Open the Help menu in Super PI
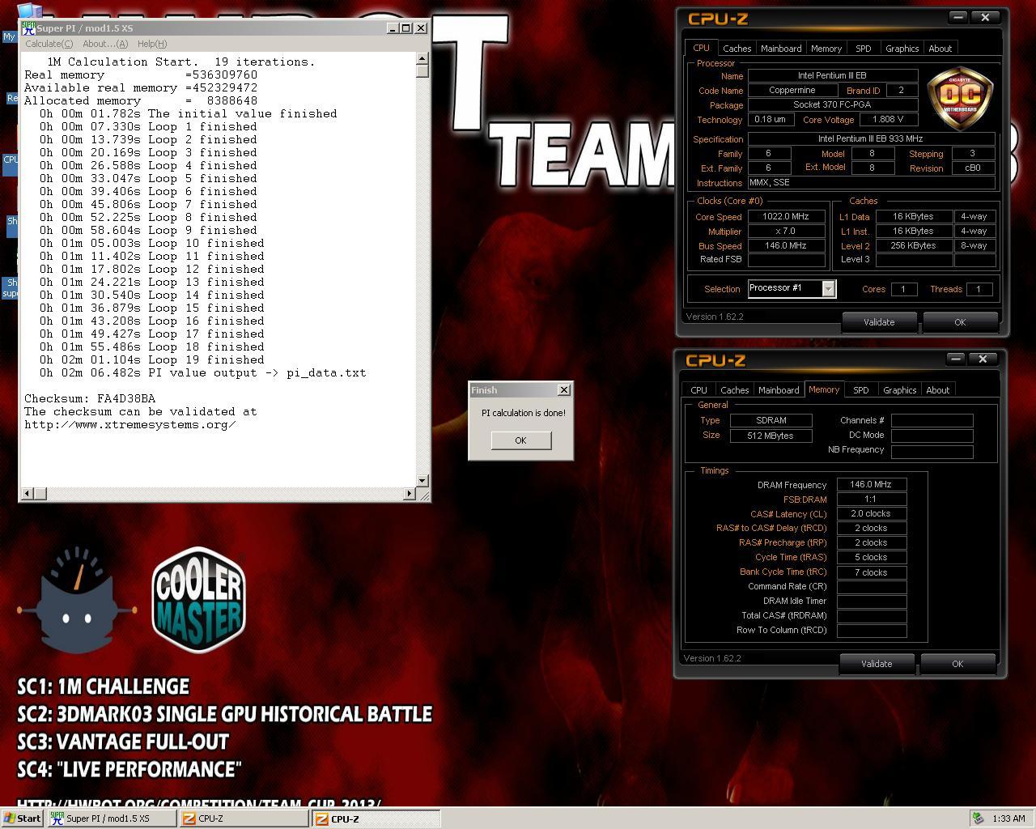 tap(152, 44)
